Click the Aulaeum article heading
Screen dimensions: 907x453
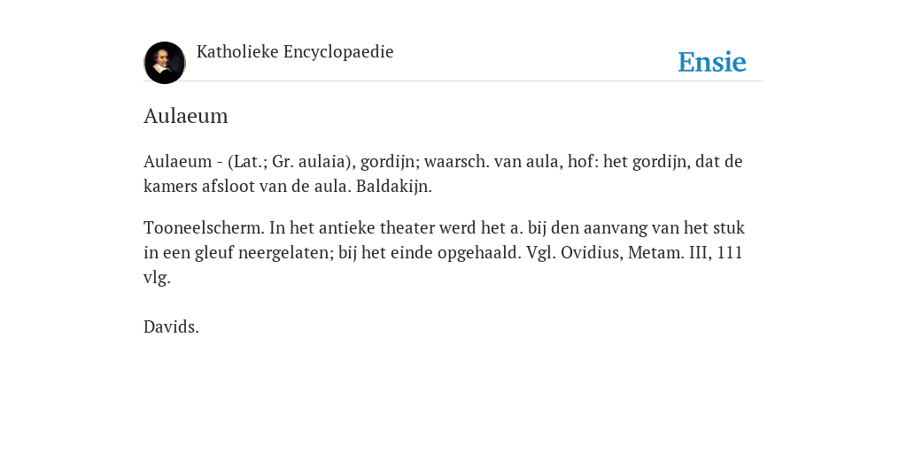pos(186,116)
